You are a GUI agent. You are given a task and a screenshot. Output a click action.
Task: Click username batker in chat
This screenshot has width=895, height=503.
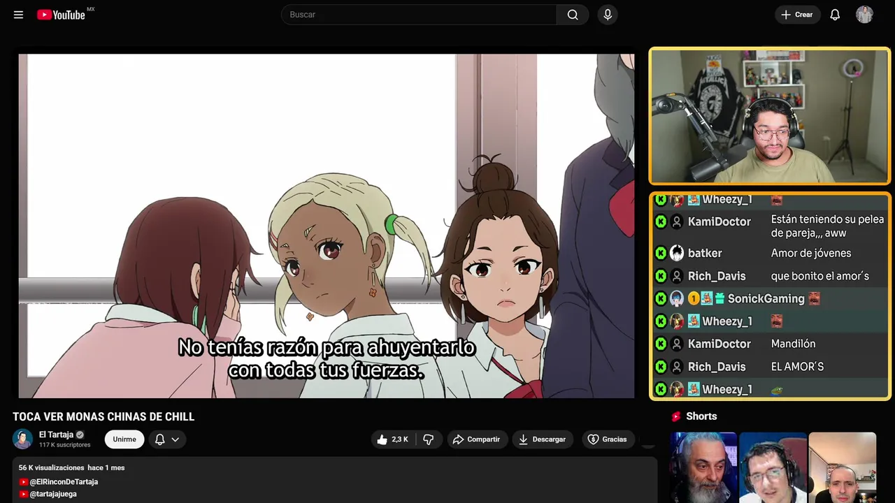(x=705, y=254)
